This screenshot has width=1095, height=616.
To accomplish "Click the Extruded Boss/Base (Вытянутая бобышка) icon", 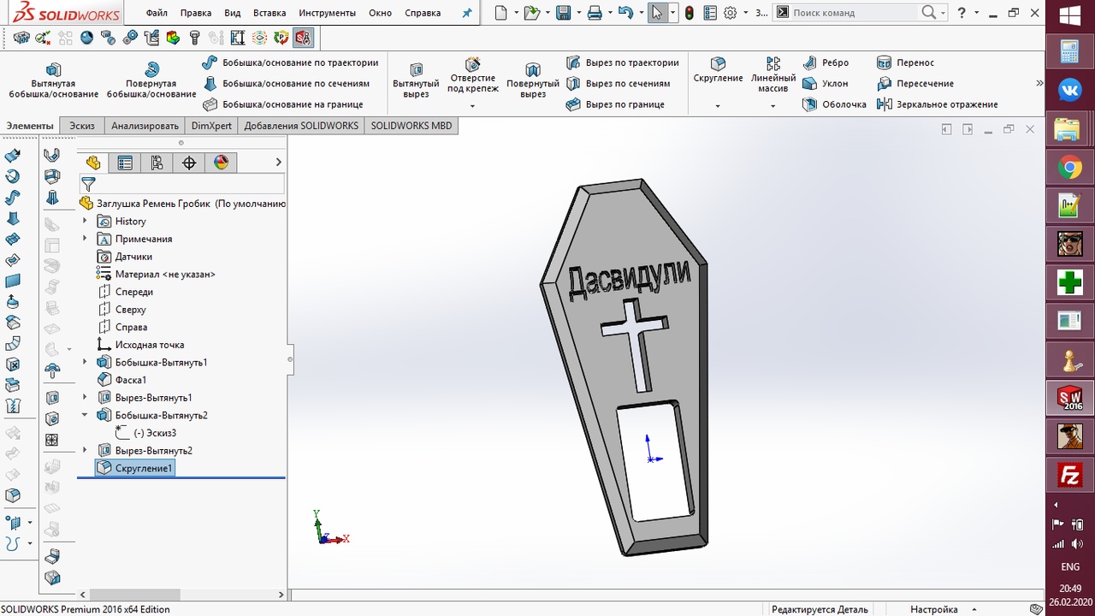I will click(x=53, y=69).
